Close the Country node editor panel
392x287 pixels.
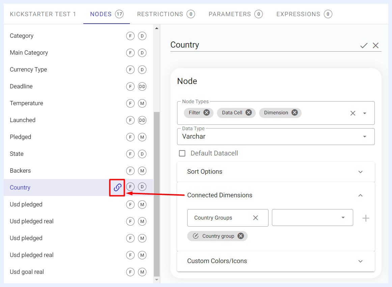[x=375, y=45]
